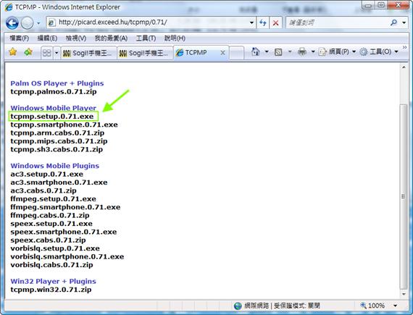Download tcpmp.setup.0.71.exe
This screenshot has width=413, height=315.
[x=52, y=117]
